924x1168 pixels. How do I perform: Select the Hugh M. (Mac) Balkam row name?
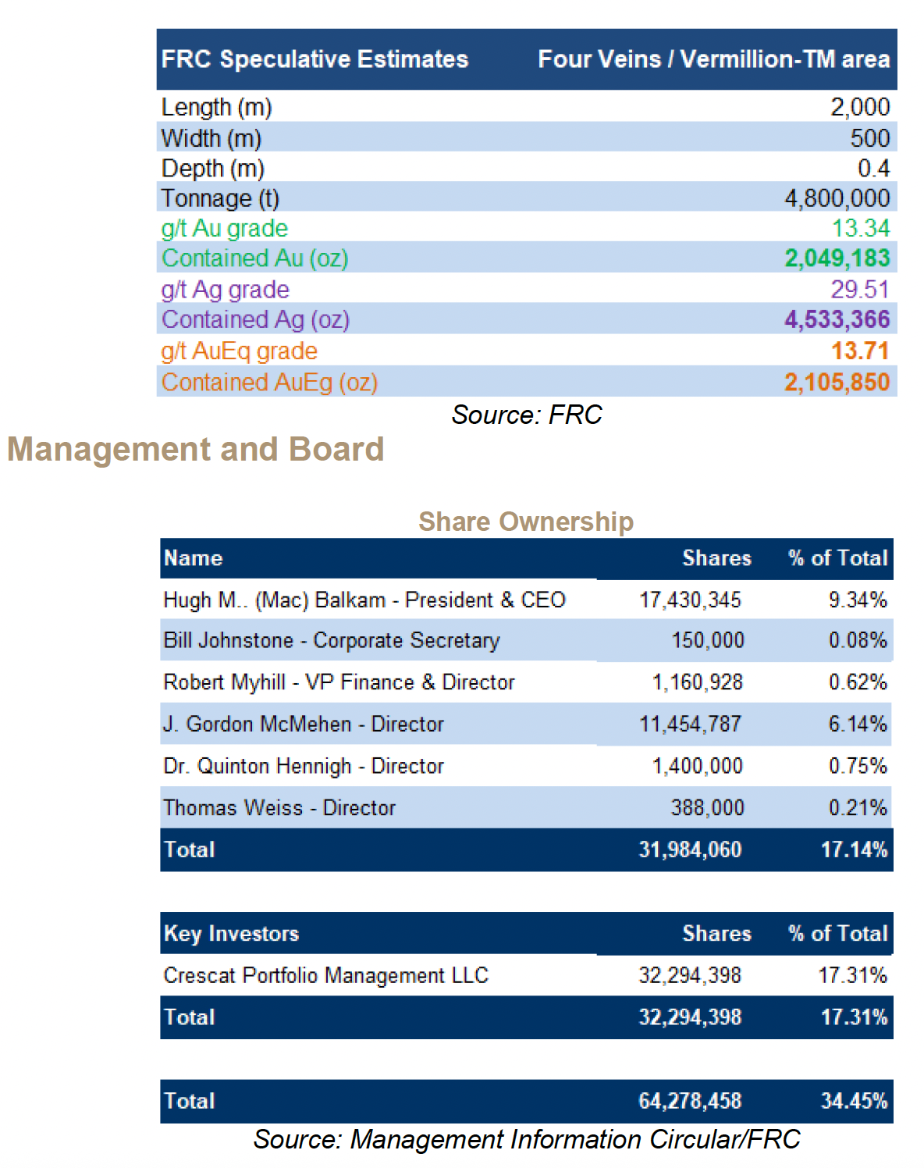tap(364, 600)
